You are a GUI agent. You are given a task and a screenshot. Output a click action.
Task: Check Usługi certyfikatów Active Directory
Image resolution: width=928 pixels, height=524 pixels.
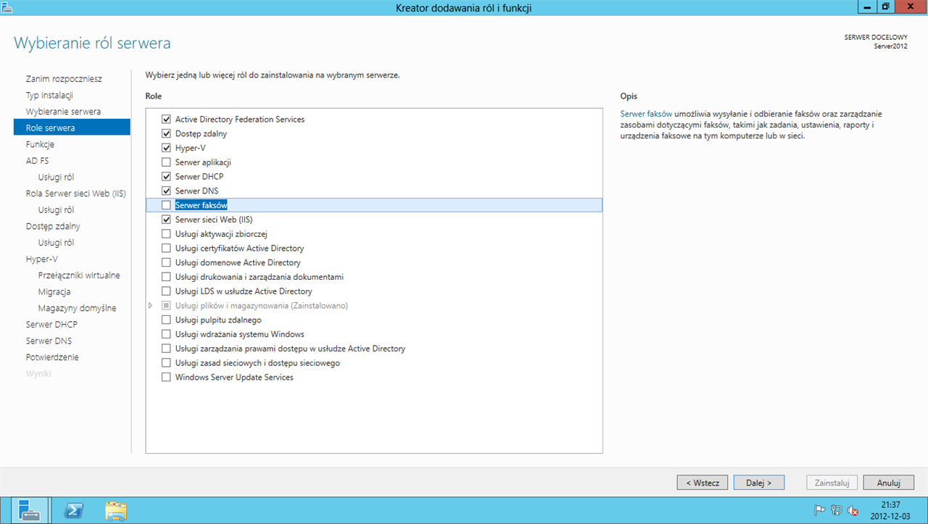(166, 248)
